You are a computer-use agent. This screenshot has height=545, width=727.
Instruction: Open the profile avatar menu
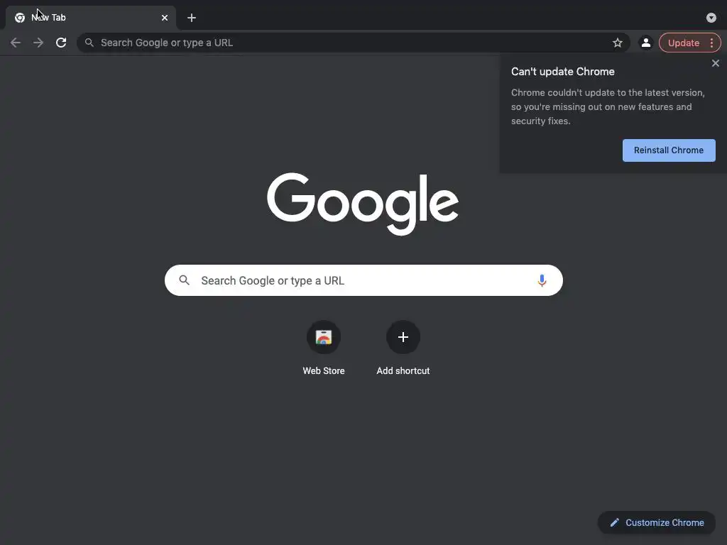645,43
